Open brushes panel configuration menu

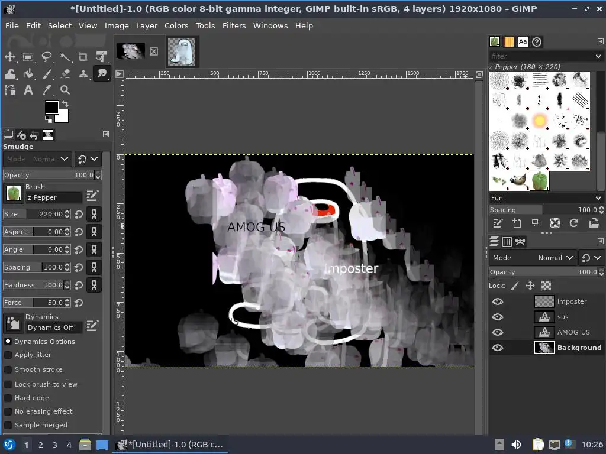click(x=600, y=42)
